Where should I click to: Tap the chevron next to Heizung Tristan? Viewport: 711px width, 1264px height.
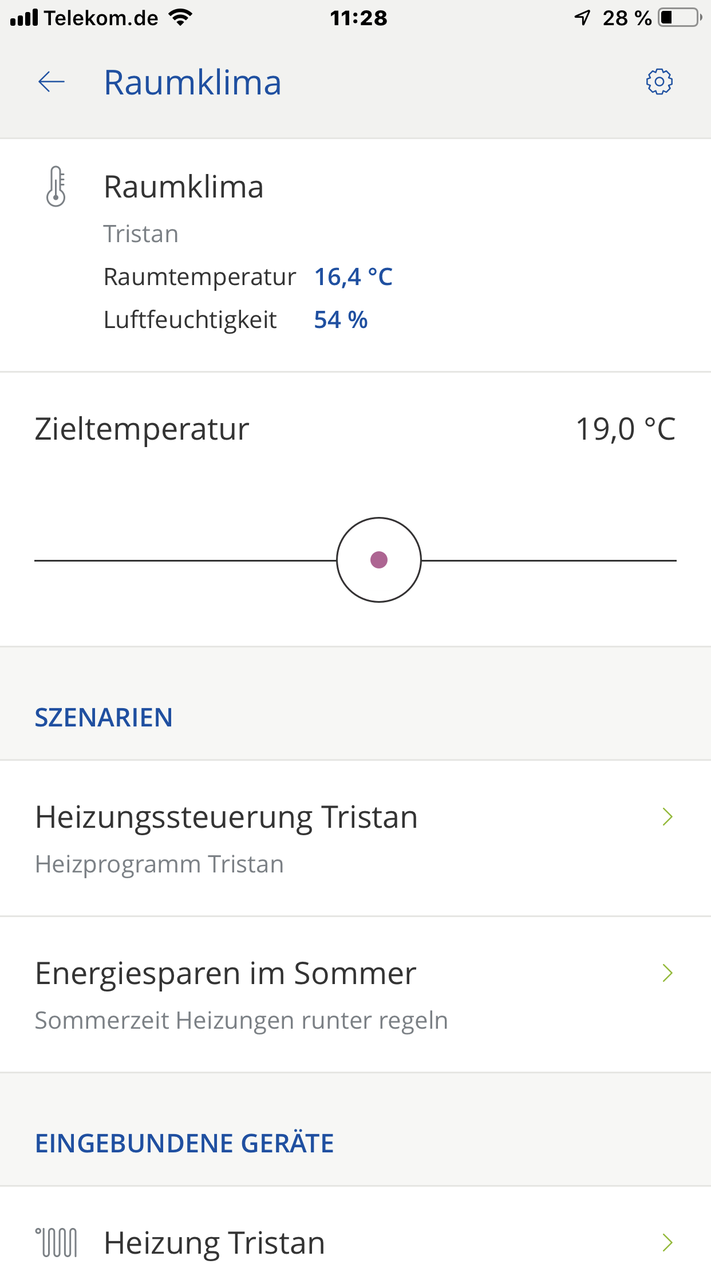667,1242
